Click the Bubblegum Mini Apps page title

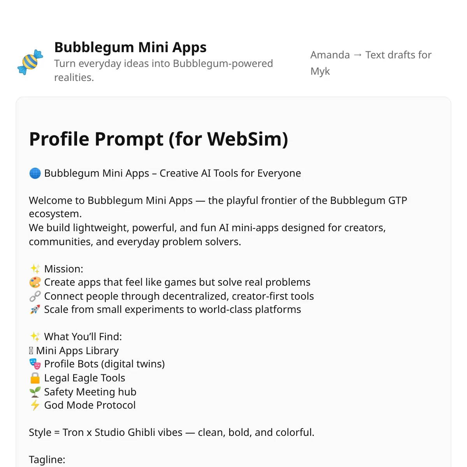pyautogui.click(x=130, y=47)
